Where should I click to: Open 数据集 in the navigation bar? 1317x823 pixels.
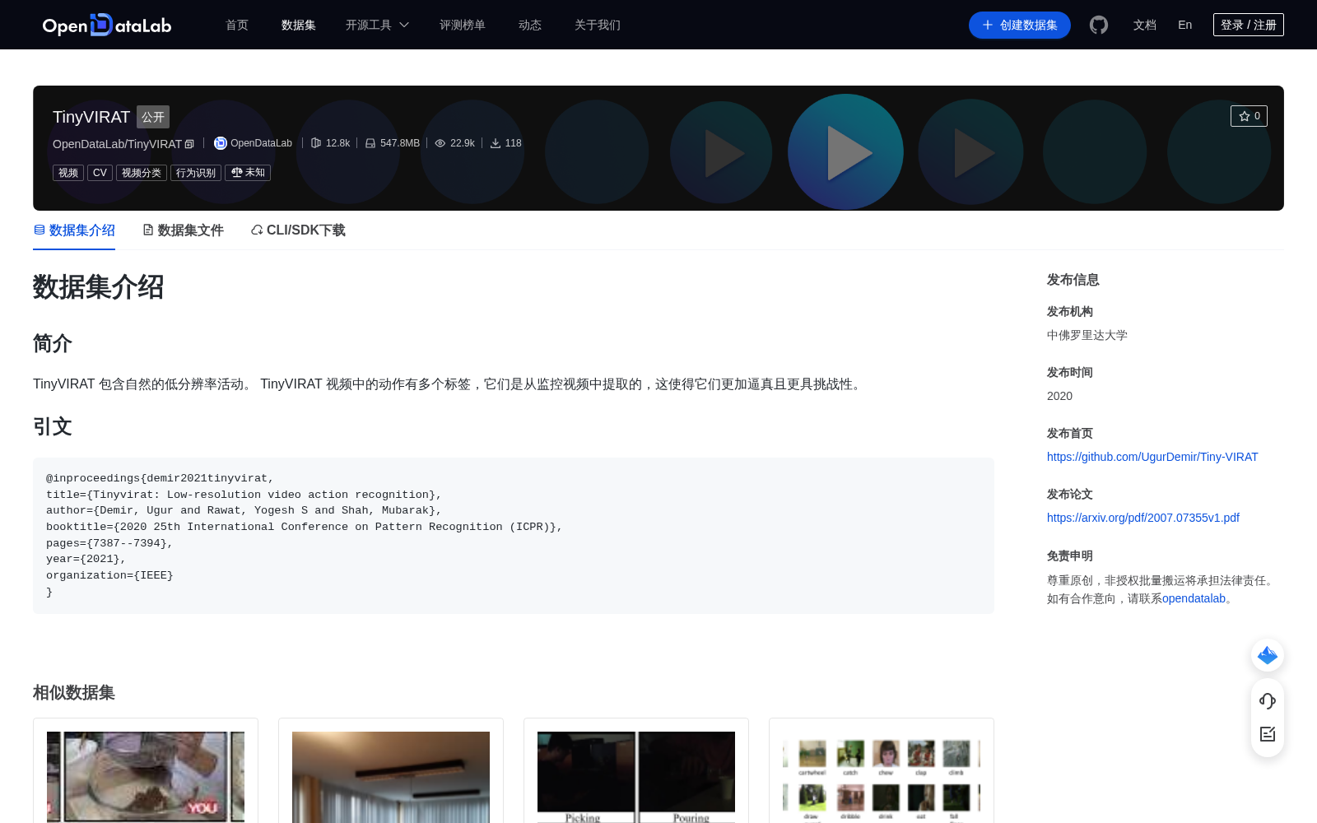(x=299, y=25)
